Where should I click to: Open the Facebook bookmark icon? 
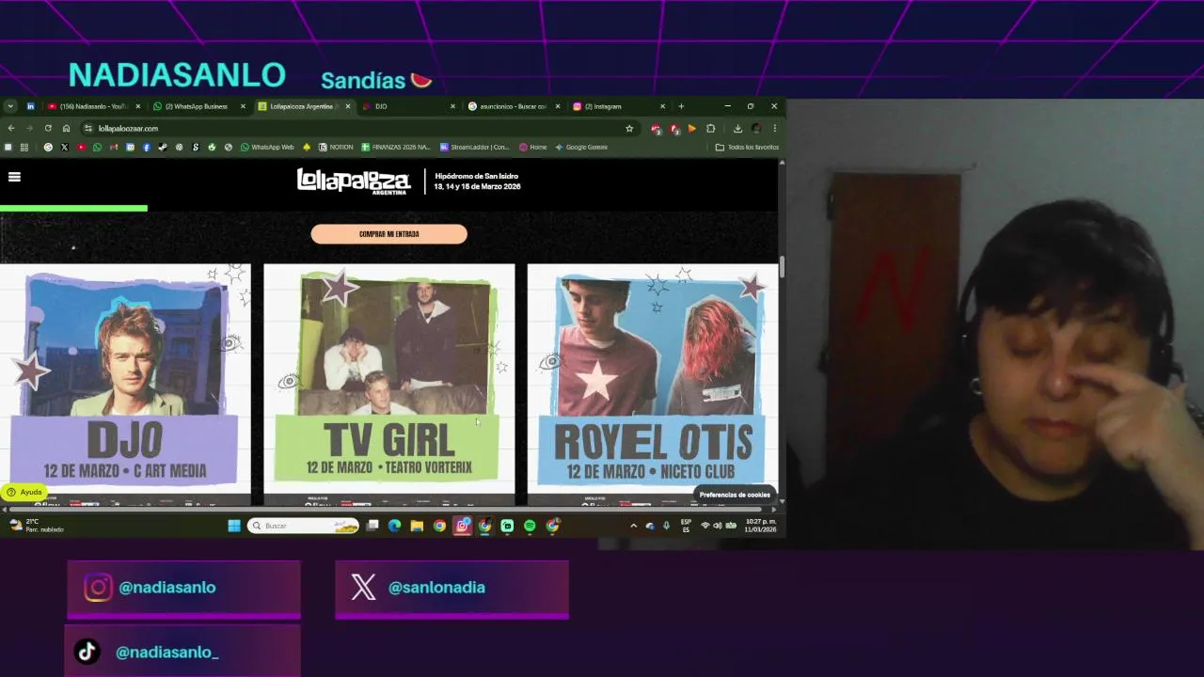point(146,147)
